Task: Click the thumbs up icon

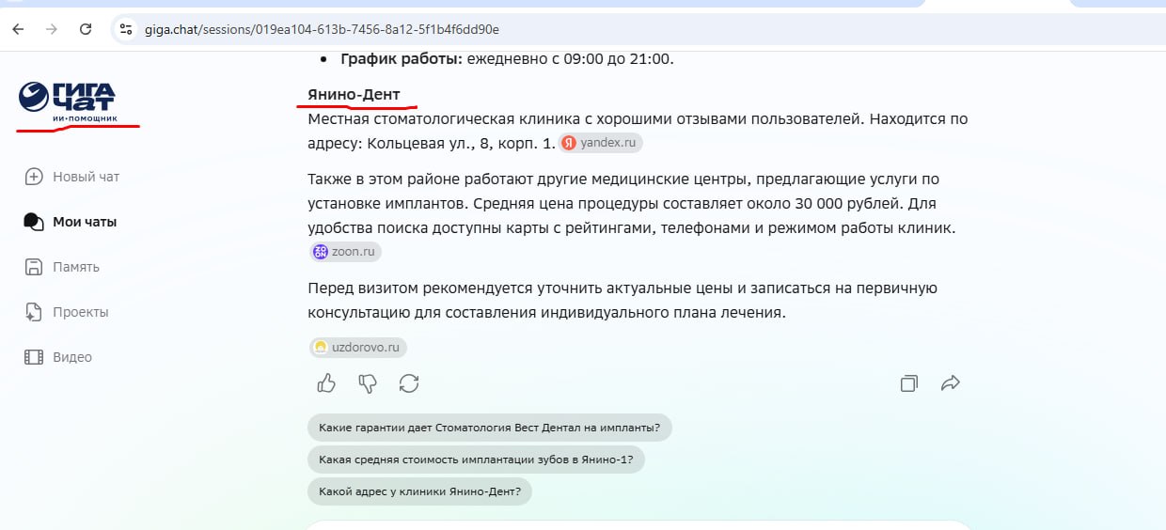Action: click(x=326, y=383)
